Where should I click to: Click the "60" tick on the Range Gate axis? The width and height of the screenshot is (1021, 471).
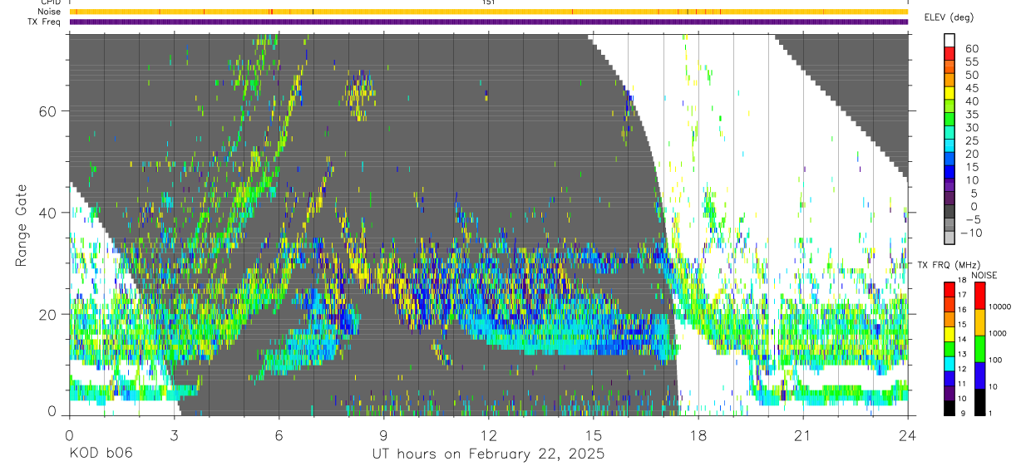49,111
